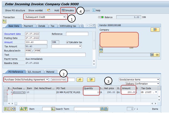Click the refresh items icon
Image resolution: width=169 pixels, height=113 pixels.
pos(14,109)
